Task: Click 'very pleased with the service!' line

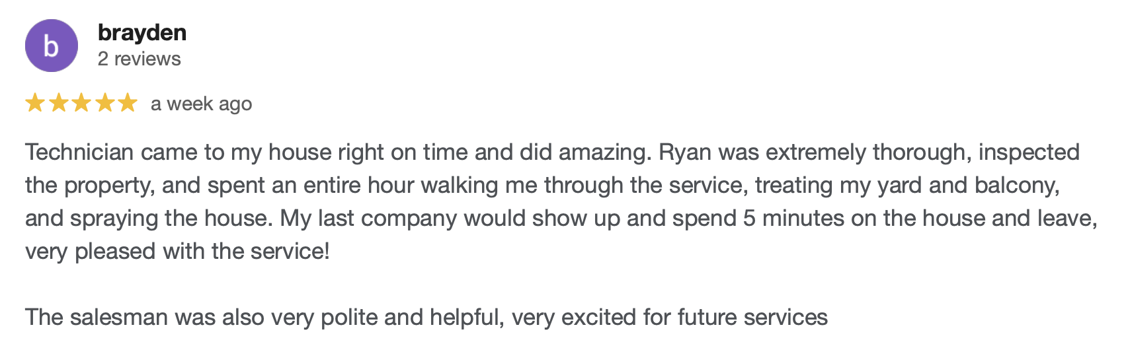Action: (177, 252)
